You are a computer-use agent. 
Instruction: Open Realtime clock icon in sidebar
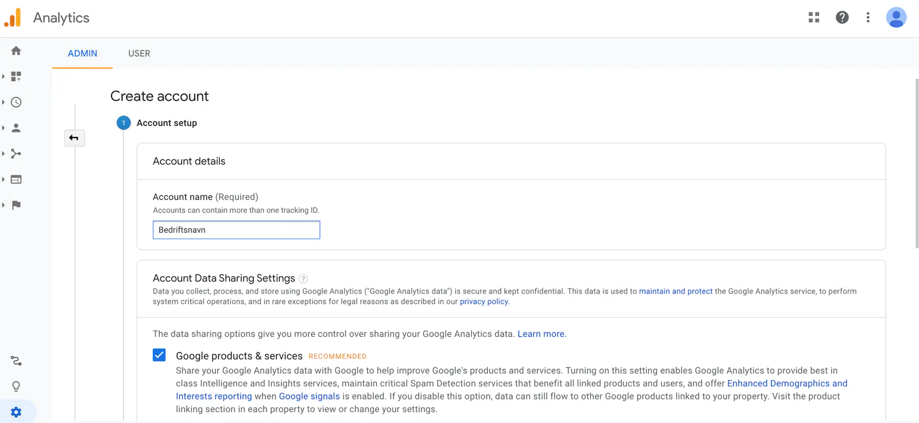(x=16, y=102)
